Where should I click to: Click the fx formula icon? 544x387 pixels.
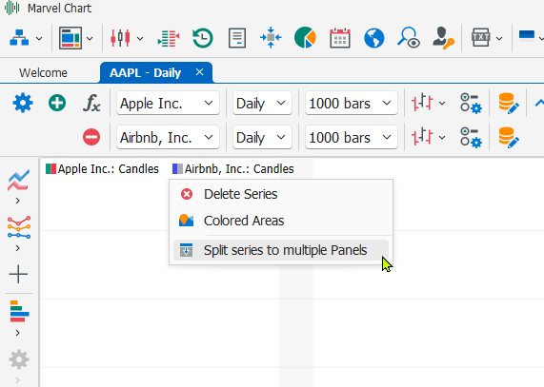(91, 103)
